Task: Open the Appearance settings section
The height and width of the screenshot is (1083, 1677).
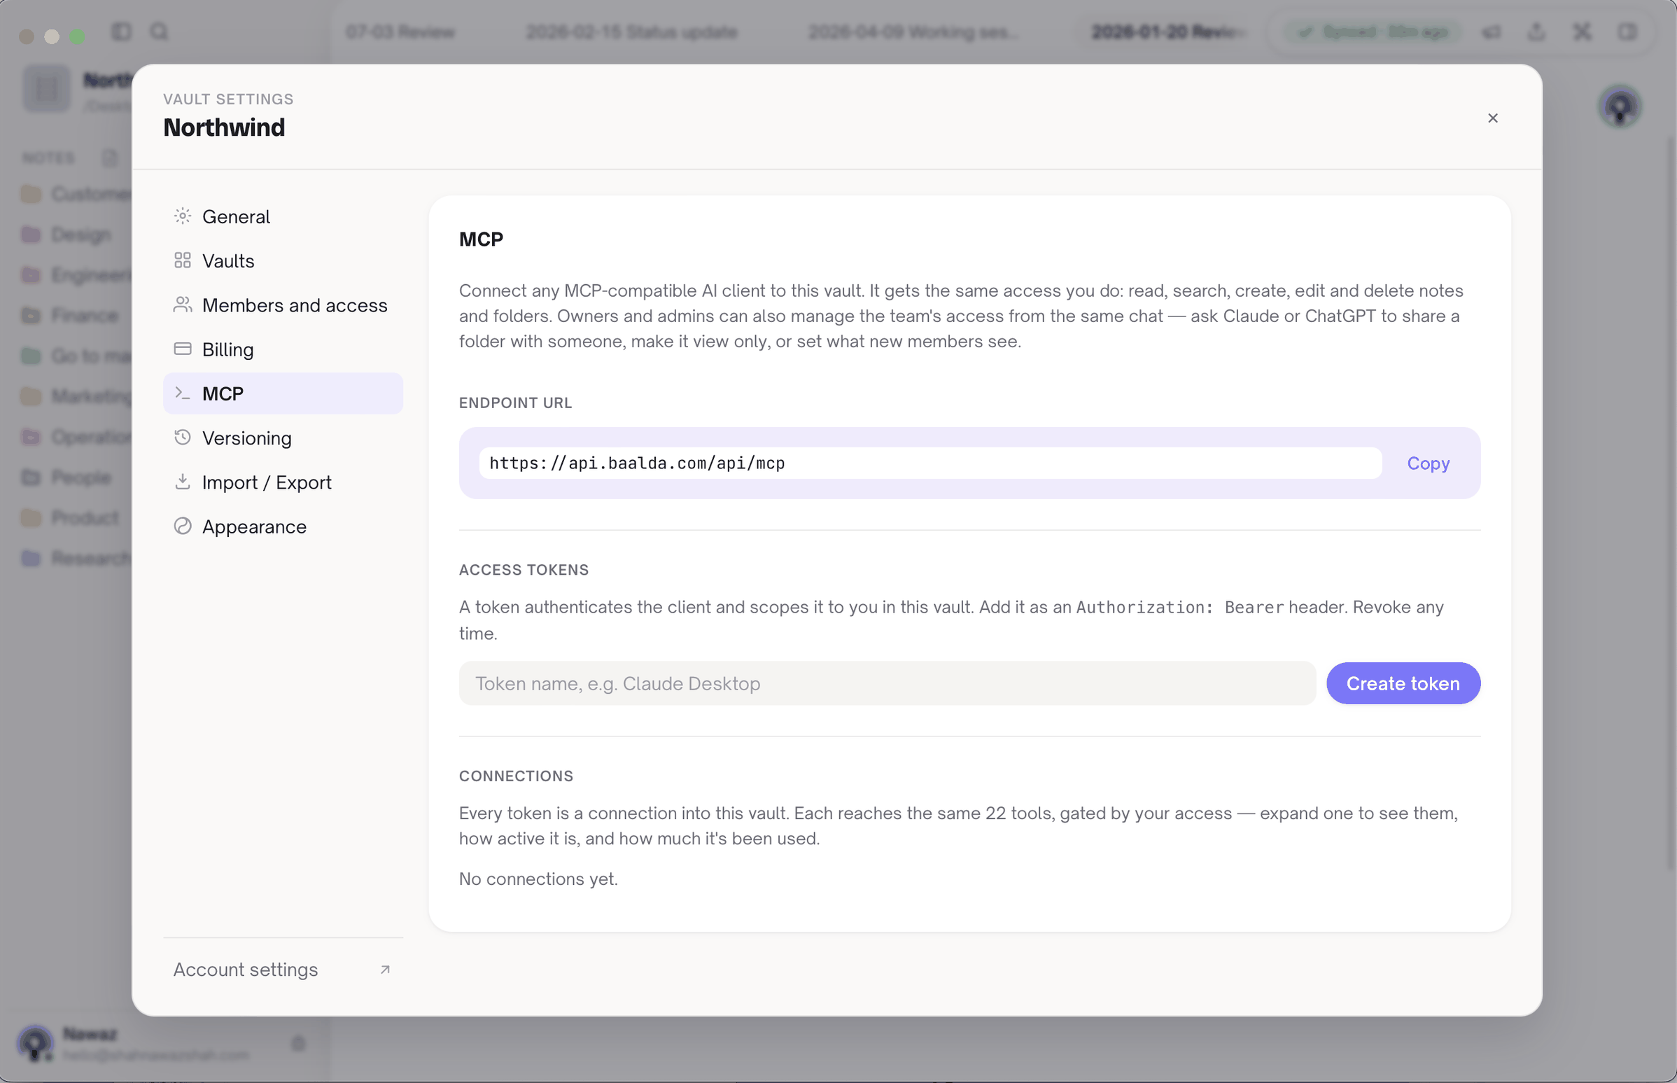Action: tap(283, 526)
